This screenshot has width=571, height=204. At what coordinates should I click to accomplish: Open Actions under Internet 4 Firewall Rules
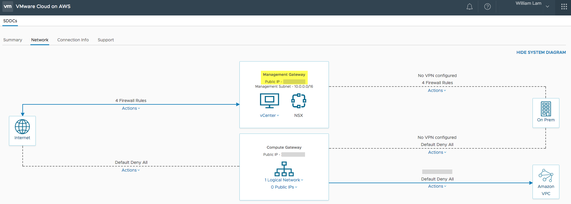pyautogui.click(x=131, y=108)
